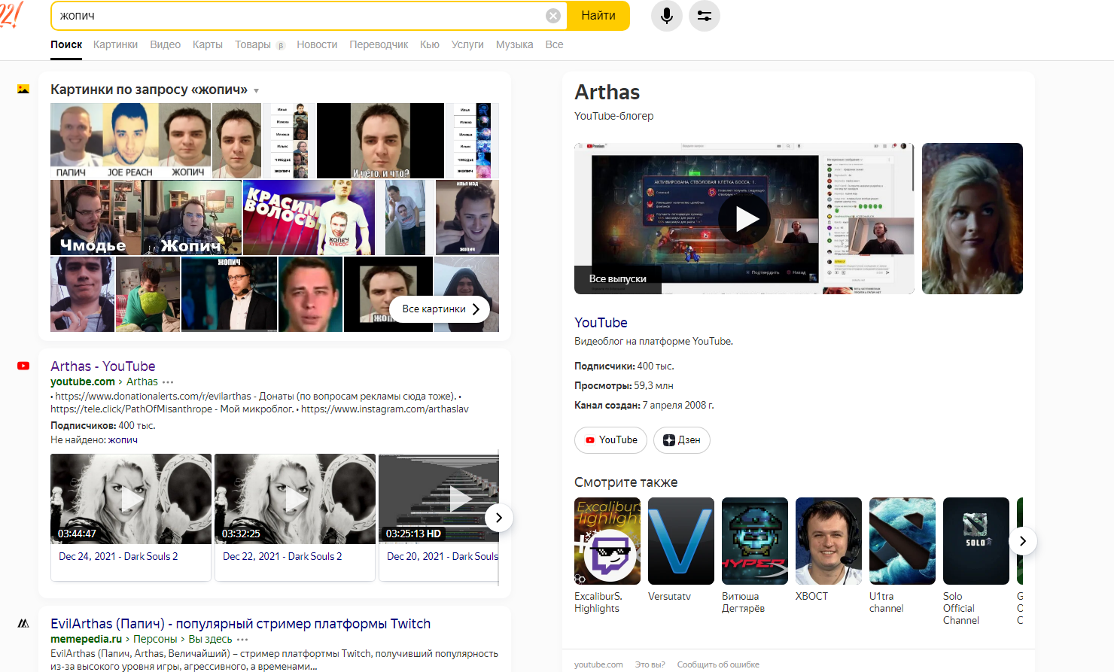Screen dimensions: 1114x672
Task: Open the Новости tab
Action: [x=317, y=44]
